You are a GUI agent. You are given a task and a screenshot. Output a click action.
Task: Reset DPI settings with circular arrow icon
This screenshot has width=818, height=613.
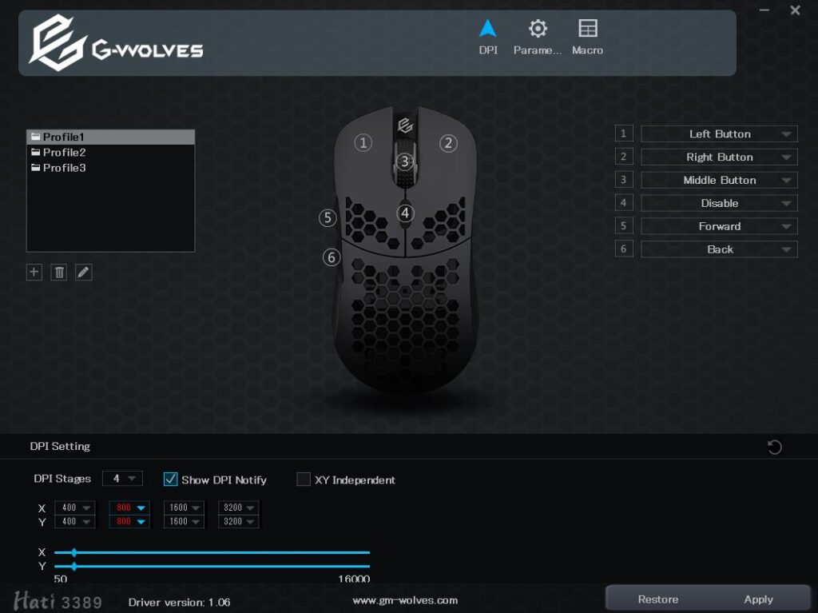tap(774, 447)
